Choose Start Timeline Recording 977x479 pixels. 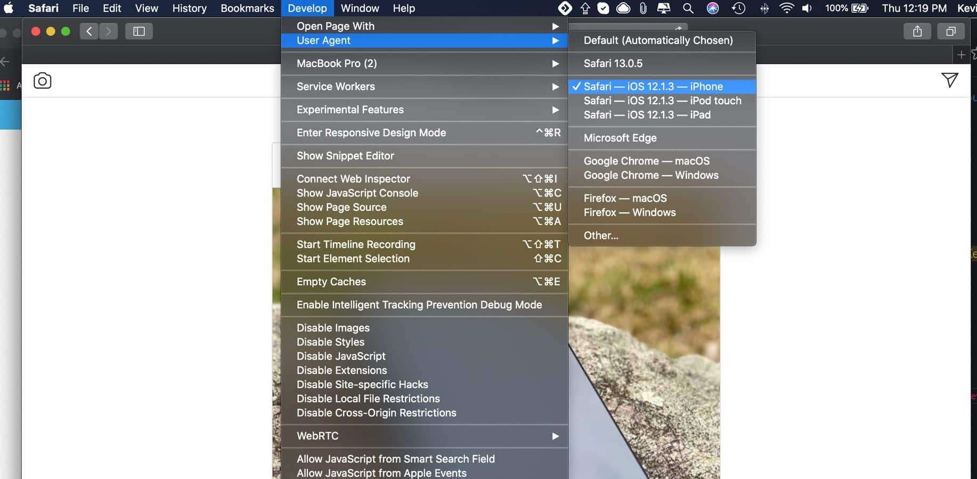425,244
